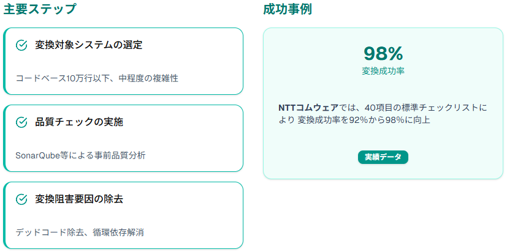Click the 変換成功率 label under 98%

[383, 72]
